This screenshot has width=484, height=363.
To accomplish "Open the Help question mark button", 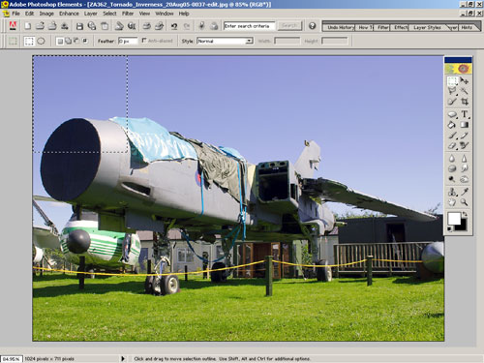I will pyautogui.click(x=312, y=26).
